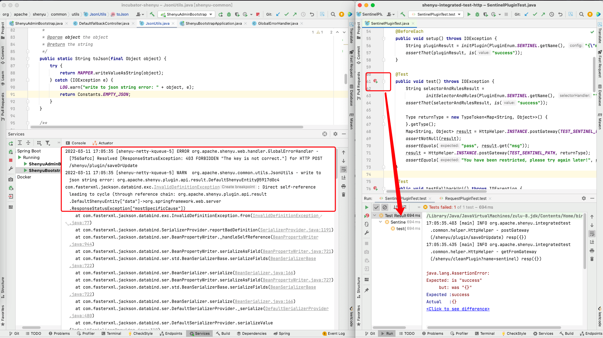Click debug bug icon in left window toolbar

click(229, 14)
